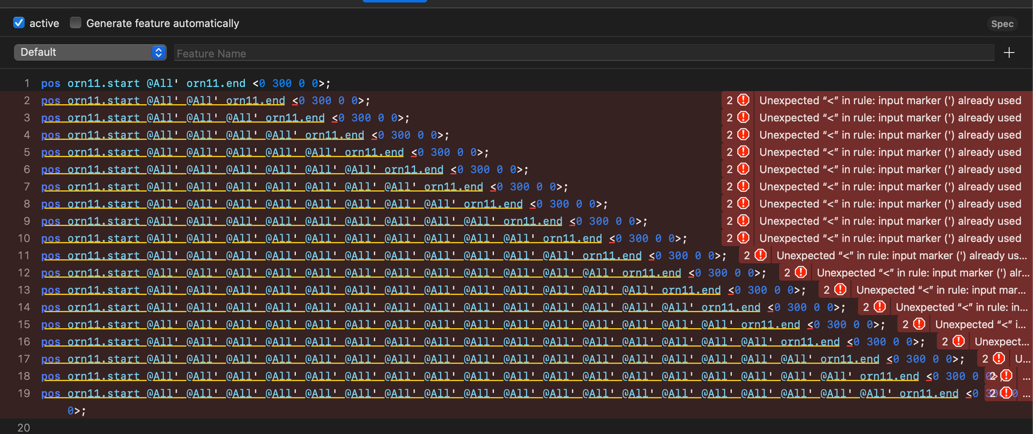Click the error icon on line 5
Viewport: 1033px width, 434px height.
(x=743, y=152)
